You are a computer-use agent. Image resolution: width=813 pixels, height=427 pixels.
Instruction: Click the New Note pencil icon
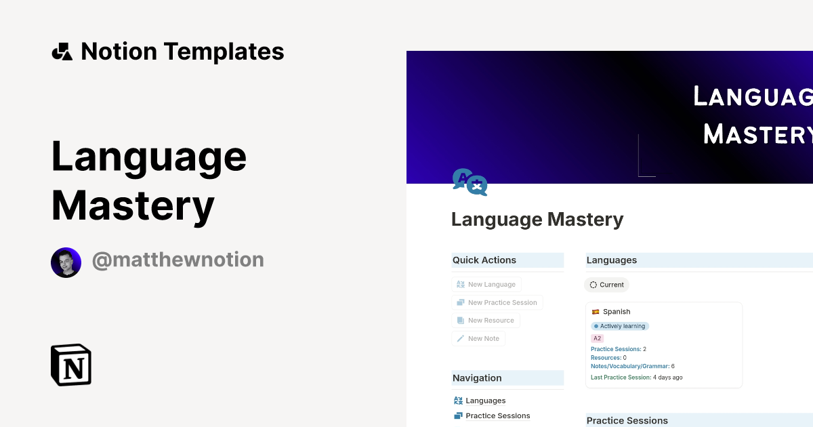pyautogui.click(x=460, y=338)
